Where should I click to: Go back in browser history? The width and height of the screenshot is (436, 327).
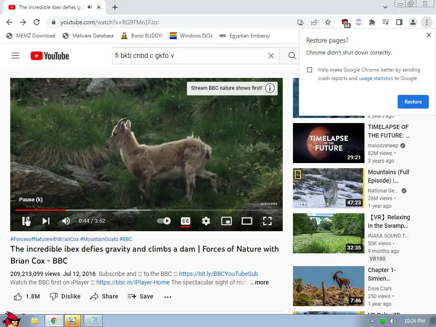tap(9, 22)
